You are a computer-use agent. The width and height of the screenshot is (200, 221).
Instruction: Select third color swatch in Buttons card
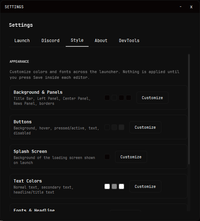point(121,127)
